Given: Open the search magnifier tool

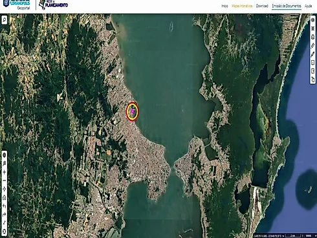Looking at the screenshot, I should click(4, 20).
